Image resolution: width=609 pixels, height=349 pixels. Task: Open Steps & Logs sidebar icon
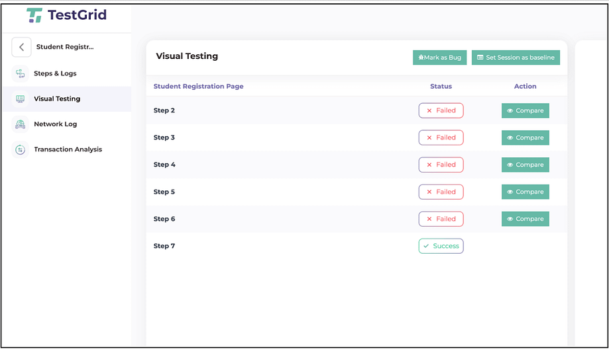(x=20, y=73)
